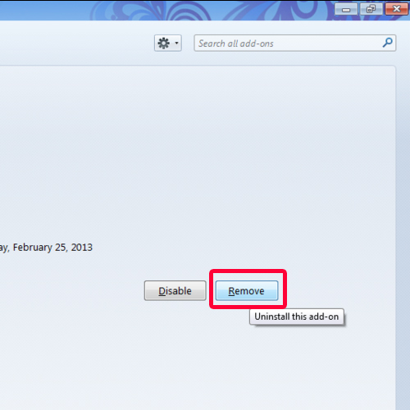Viewport: 410px width, 410px height.
Task: Uninstall the extension via the highlighted Remove button
Action: 247,290
